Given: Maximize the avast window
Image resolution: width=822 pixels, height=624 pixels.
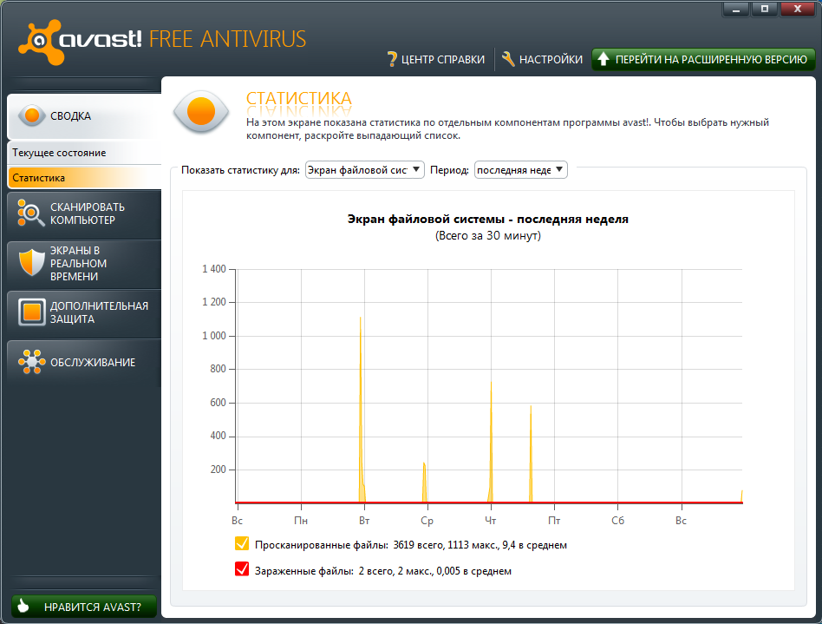Looking at the screenshot, I should tap(764, 9).
